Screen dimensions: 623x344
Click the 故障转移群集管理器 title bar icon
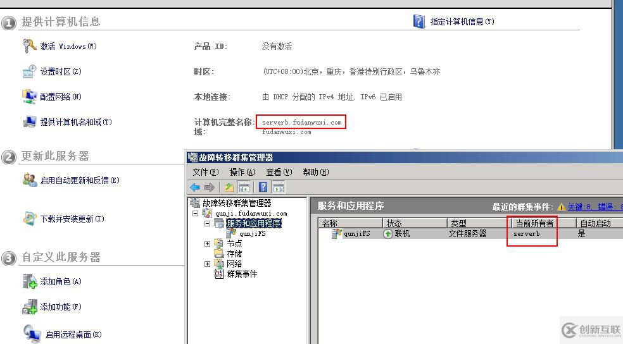pos(192,157)
